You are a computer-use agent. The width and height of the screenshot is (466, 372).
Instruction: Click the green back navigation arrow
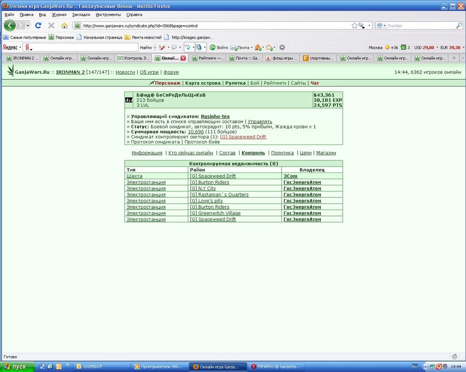[x=10, y=25]
